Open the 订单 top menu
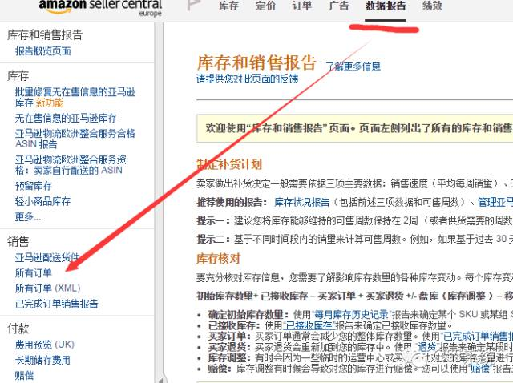Screen dimensions: 513x383 [x=302, y=6]
